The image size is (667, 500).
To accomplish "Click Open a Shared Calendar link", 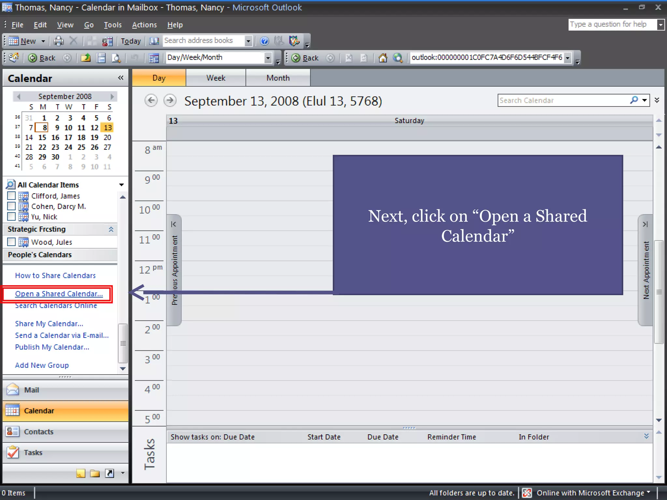I will 59,294.
